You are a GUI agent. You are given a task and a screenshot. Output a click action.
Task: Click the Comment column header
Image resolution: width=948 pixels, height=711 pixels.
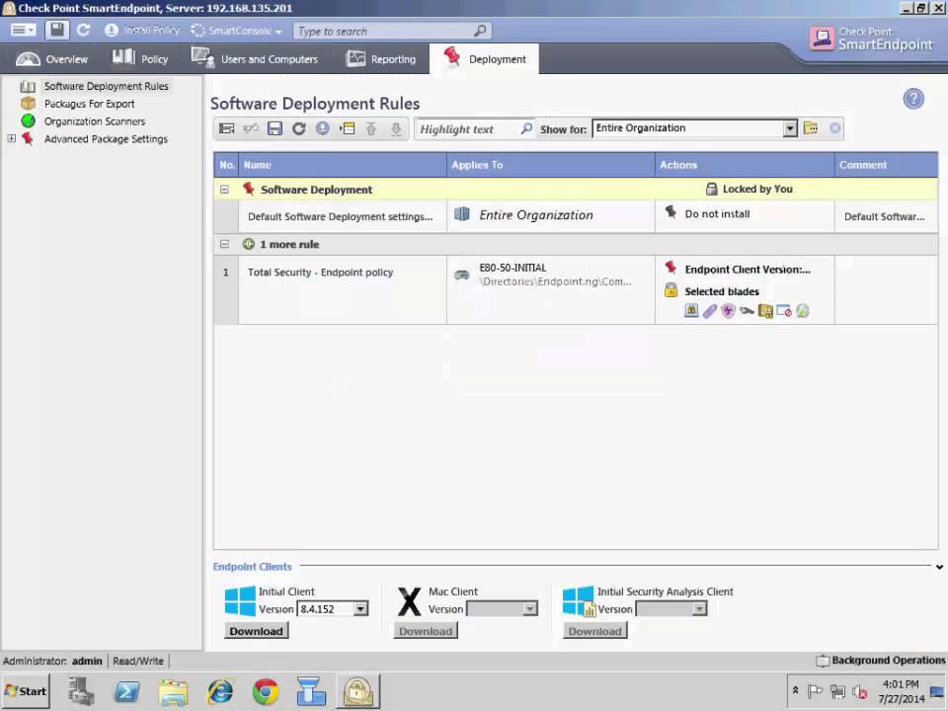click(887, 165)
